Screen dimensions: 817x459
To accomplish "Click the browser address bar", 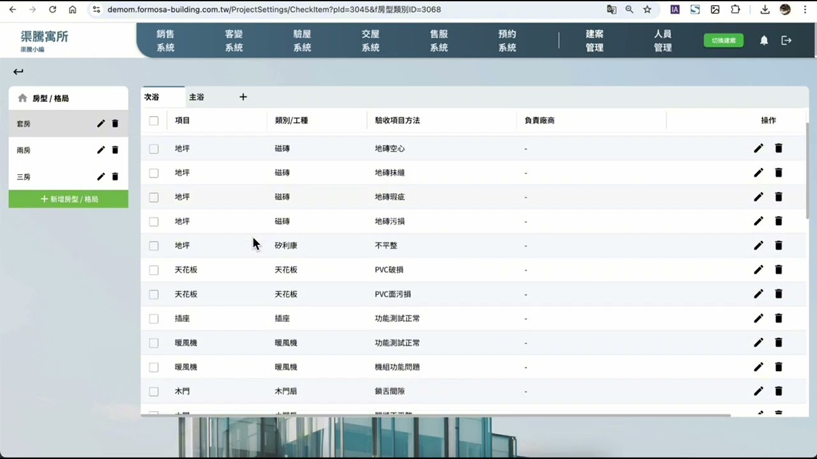I will (x=345, y=10).
